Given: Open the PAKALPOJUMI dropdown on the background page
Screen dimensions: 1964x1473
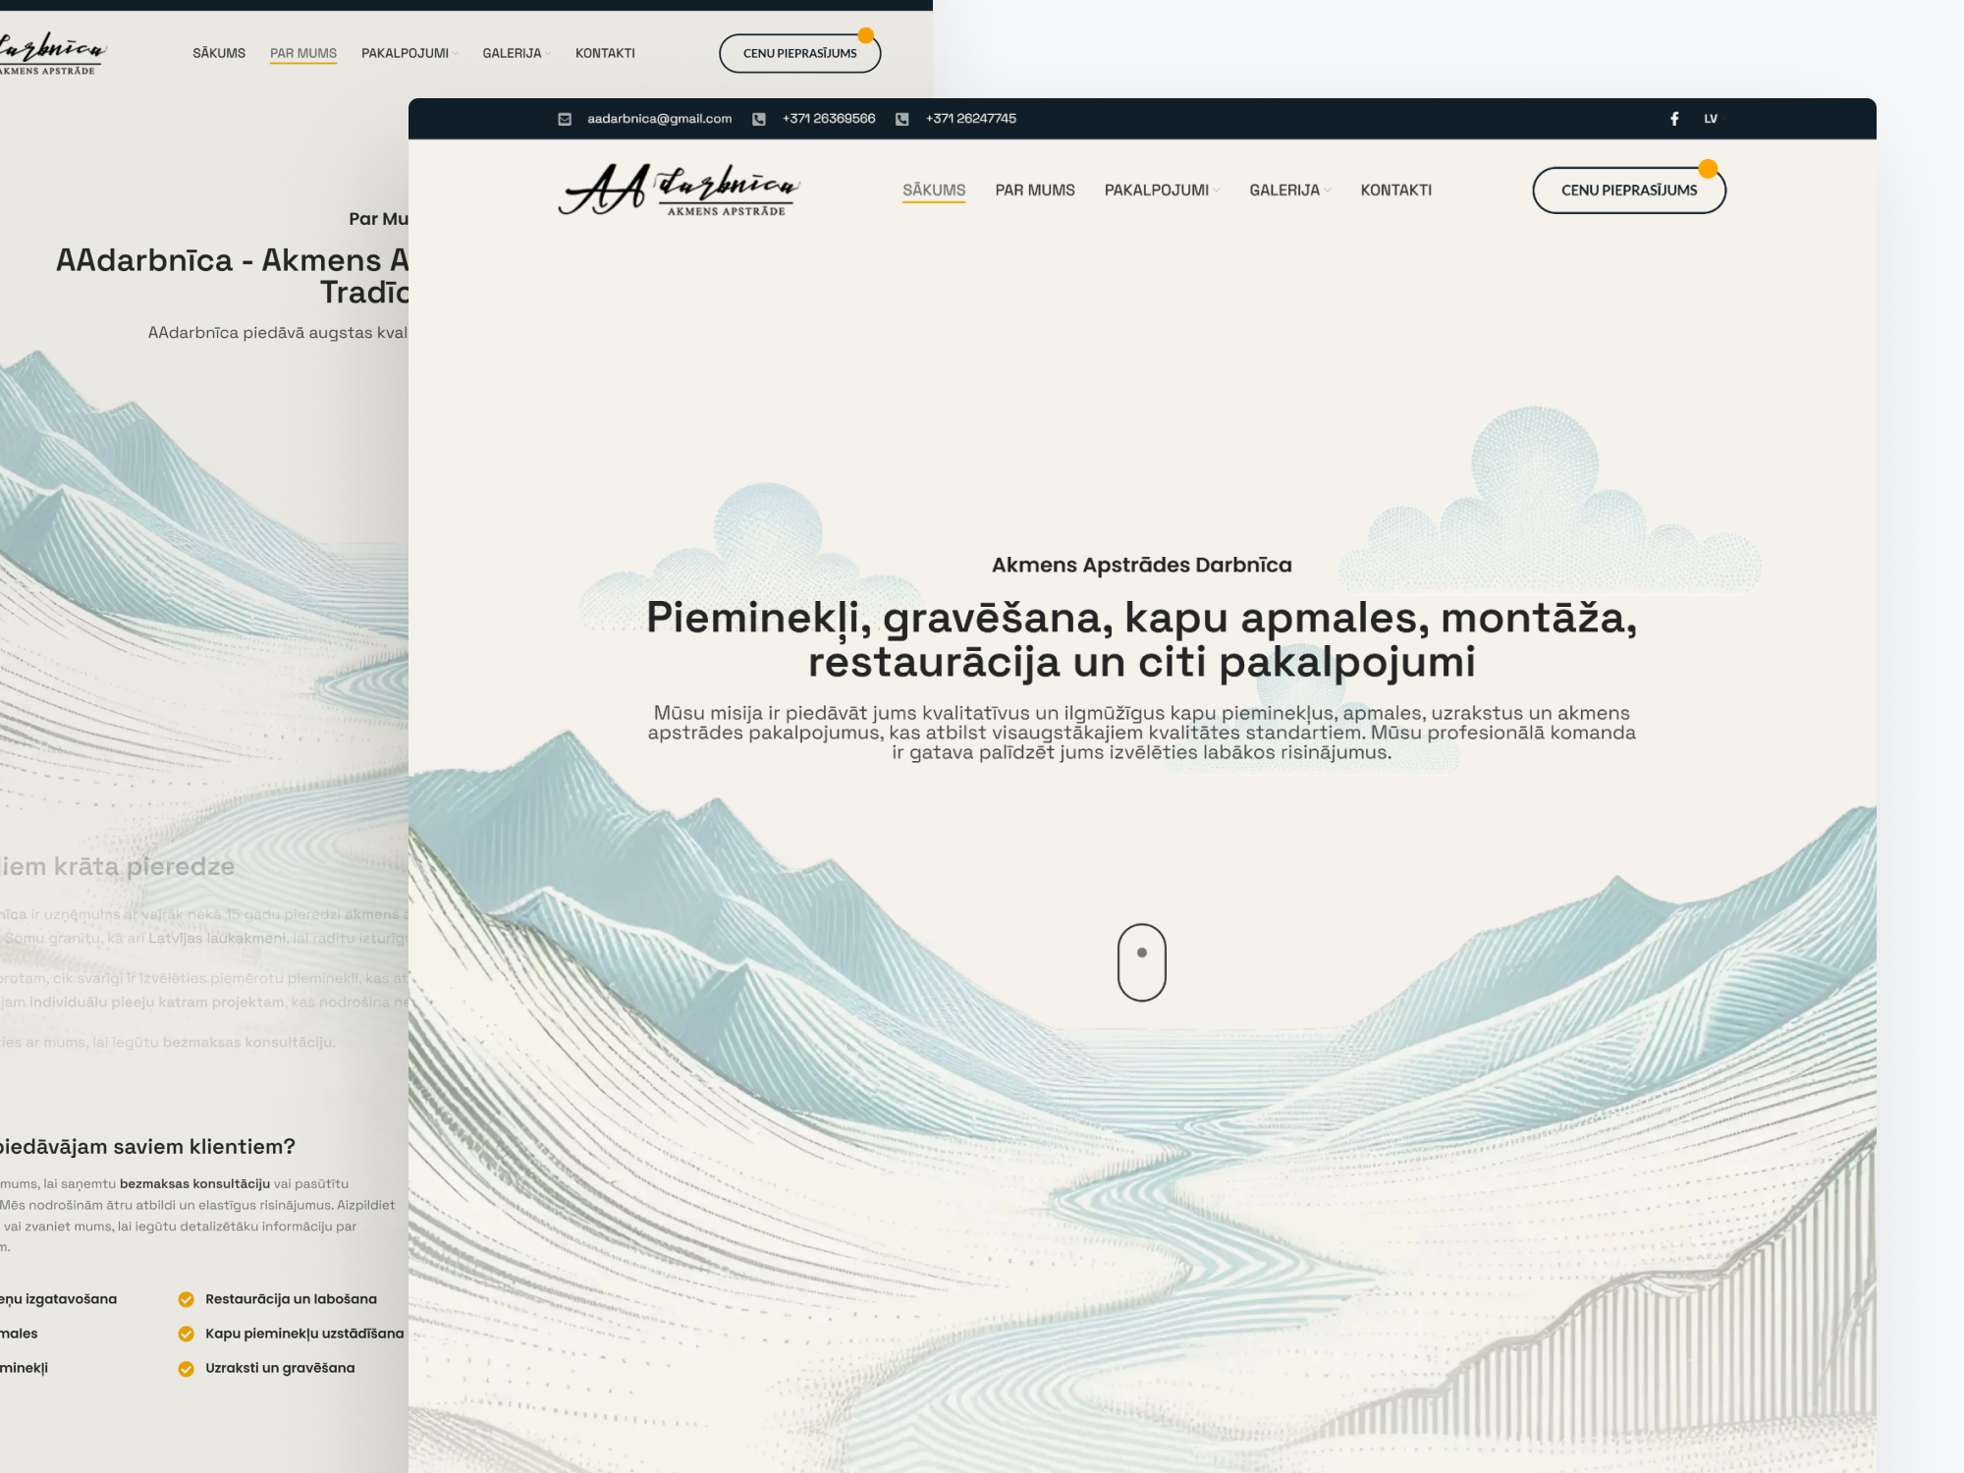Looking at the screenshot, I should (409, 53).
